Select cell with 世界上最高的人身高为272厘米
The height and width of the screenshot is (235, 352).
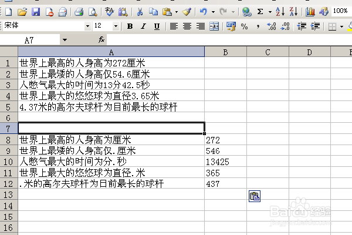(x=111, y=63)
